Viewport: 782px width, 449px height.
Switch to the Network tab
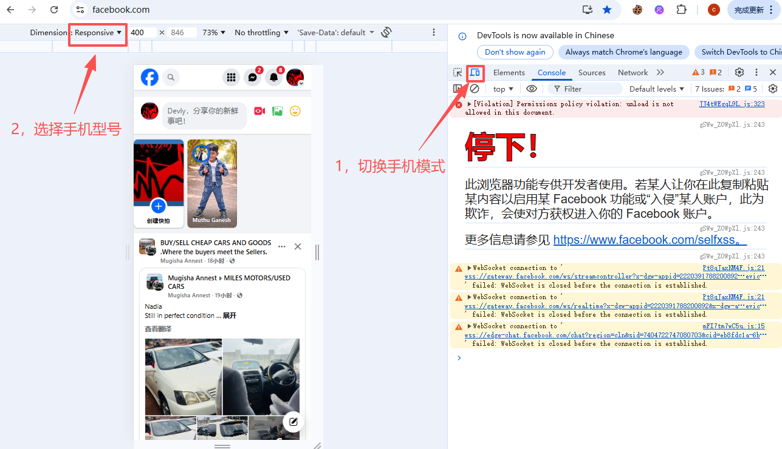click(633, 73)
